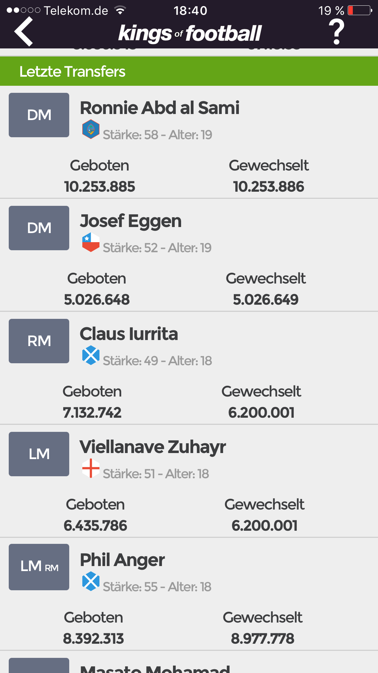The height and width of the screenshot is (673, 378).
Task: Tap the Letzte Transfers section header
Action: pyautogui.click(x=189, y=71)
